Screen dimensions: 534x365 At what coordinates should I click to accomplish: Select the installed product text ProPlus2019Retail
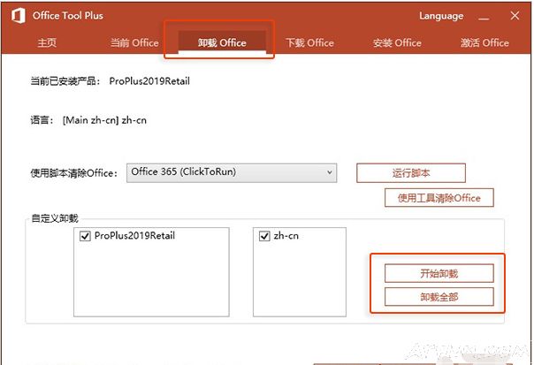coord(149,81)
